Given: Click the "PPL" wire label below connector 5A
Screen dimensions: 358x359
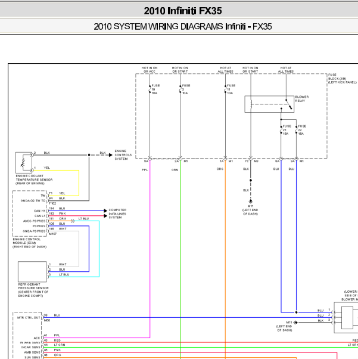Looking at the screenshot, I should pyautogui.click(x=145, y=170).
